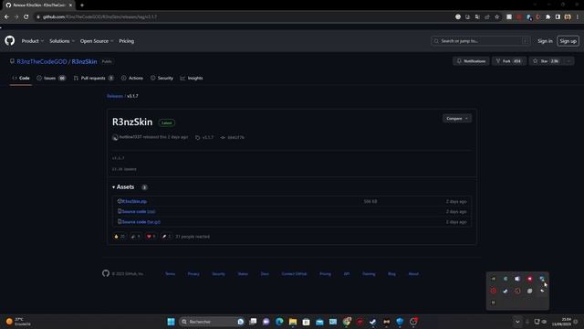The image size is (584, 329).
Task: Click the Windows Start button
Action: point(171,322)
